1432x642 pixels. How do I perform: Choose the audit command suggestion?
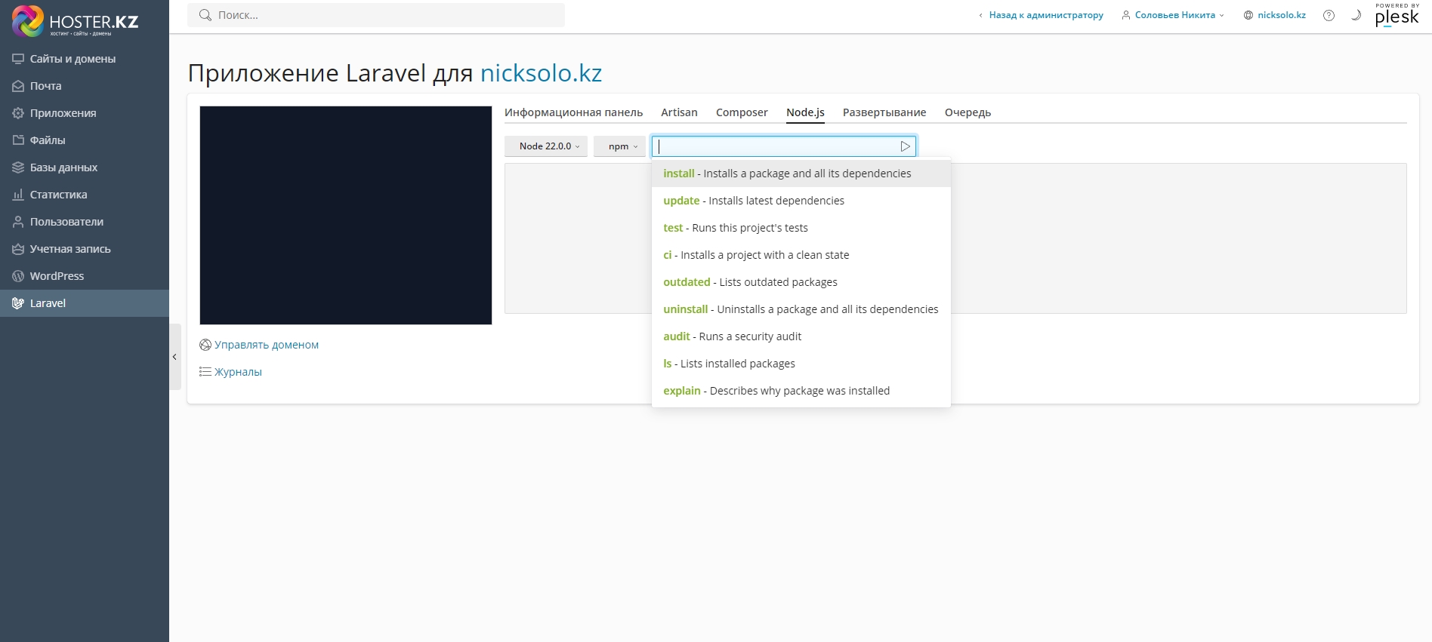(x=801, y=336)
